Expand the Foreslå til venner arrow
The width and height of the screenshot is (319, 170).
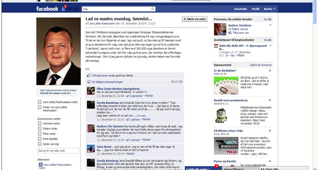74,93
